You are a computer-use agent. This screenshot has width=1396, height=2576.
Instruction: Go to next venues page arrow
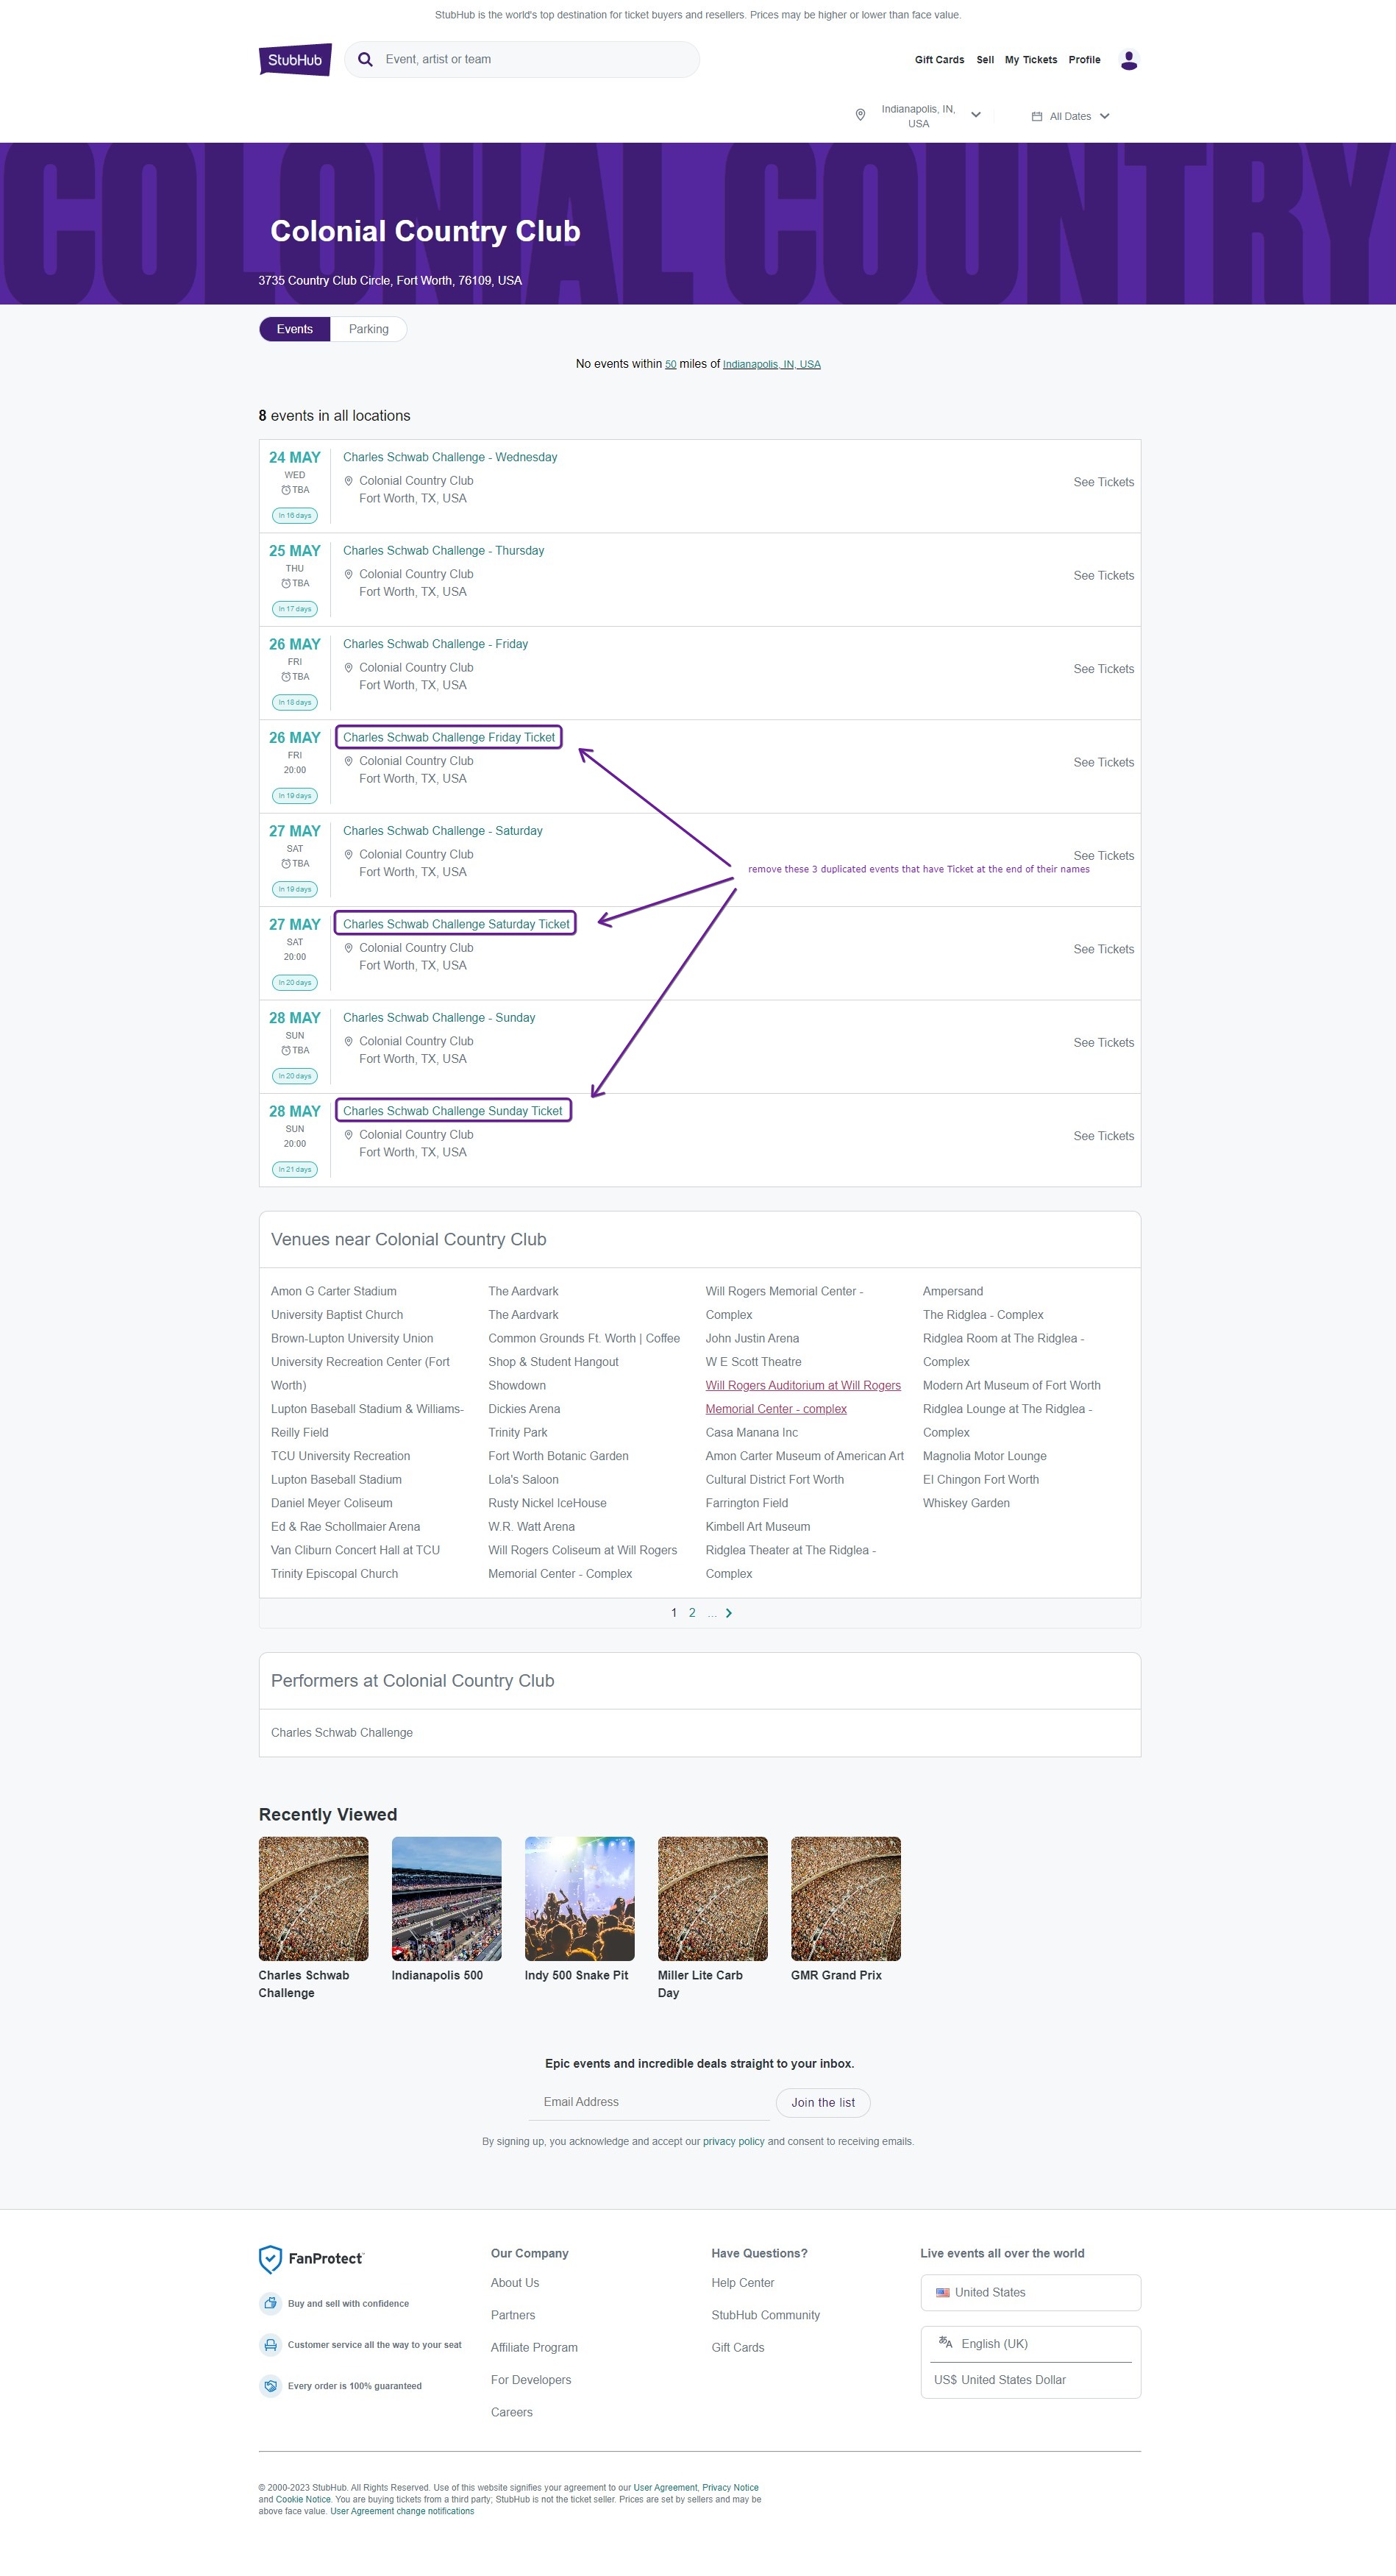729,1613
